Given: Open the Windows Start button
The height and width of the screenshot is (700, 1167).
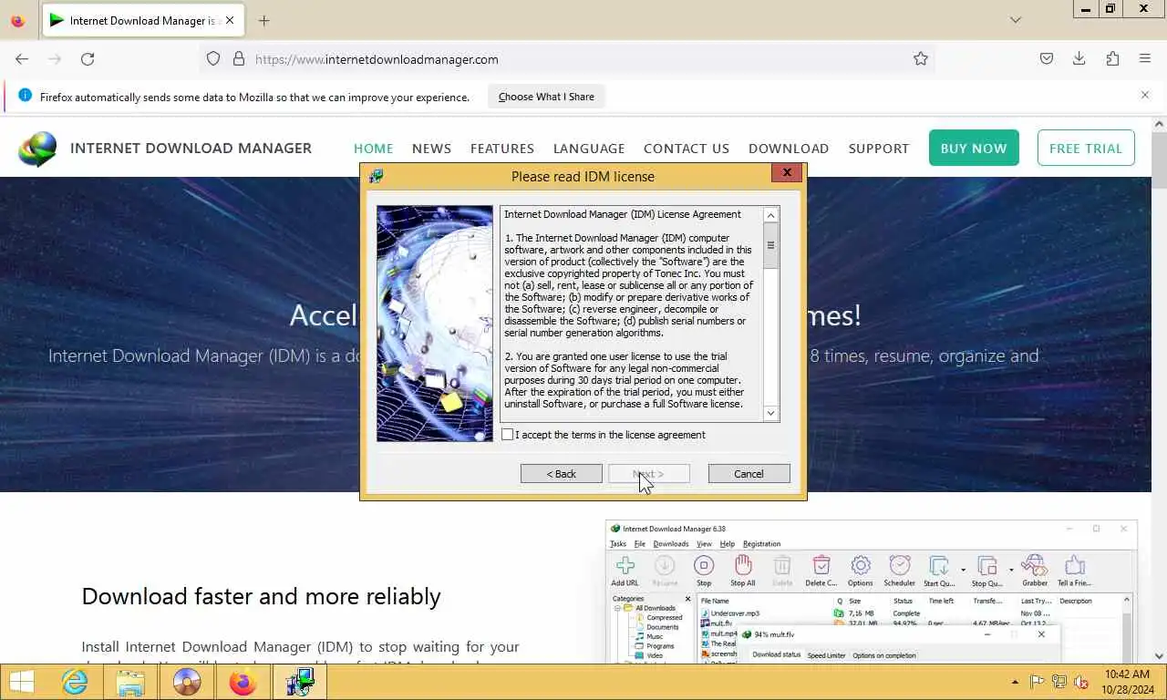Looking at the screenshot, I should pyautogui.click(x=22, y=682).
